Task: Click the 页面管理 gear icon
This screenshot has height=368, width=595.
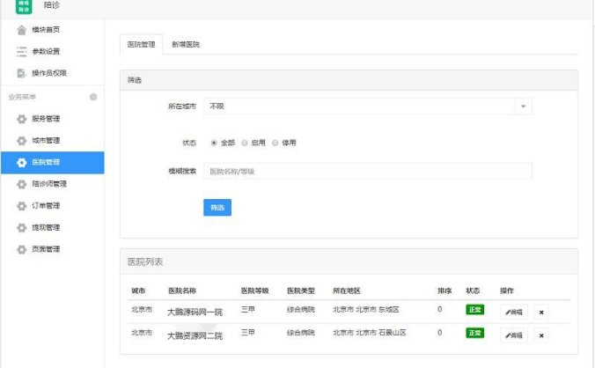Action: click(22, 249)
